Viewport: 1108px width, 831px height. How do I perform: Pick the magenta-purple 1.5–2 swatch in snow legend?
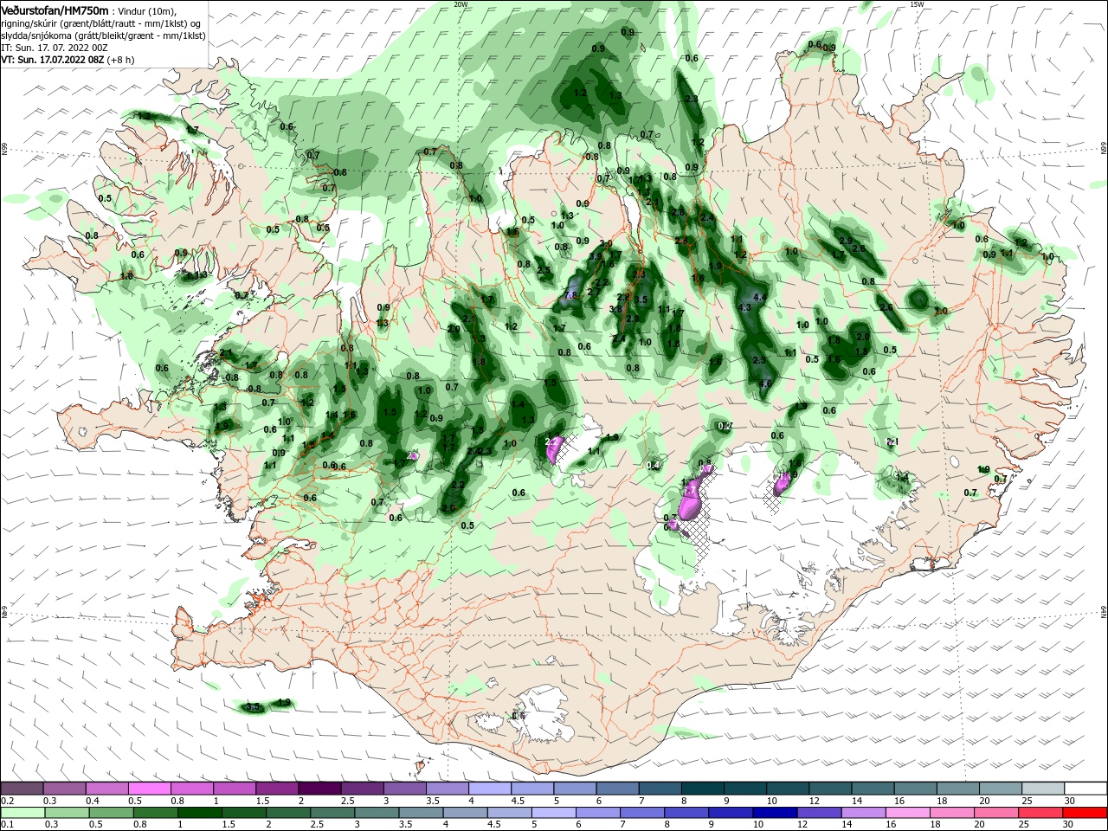[277, 789]
